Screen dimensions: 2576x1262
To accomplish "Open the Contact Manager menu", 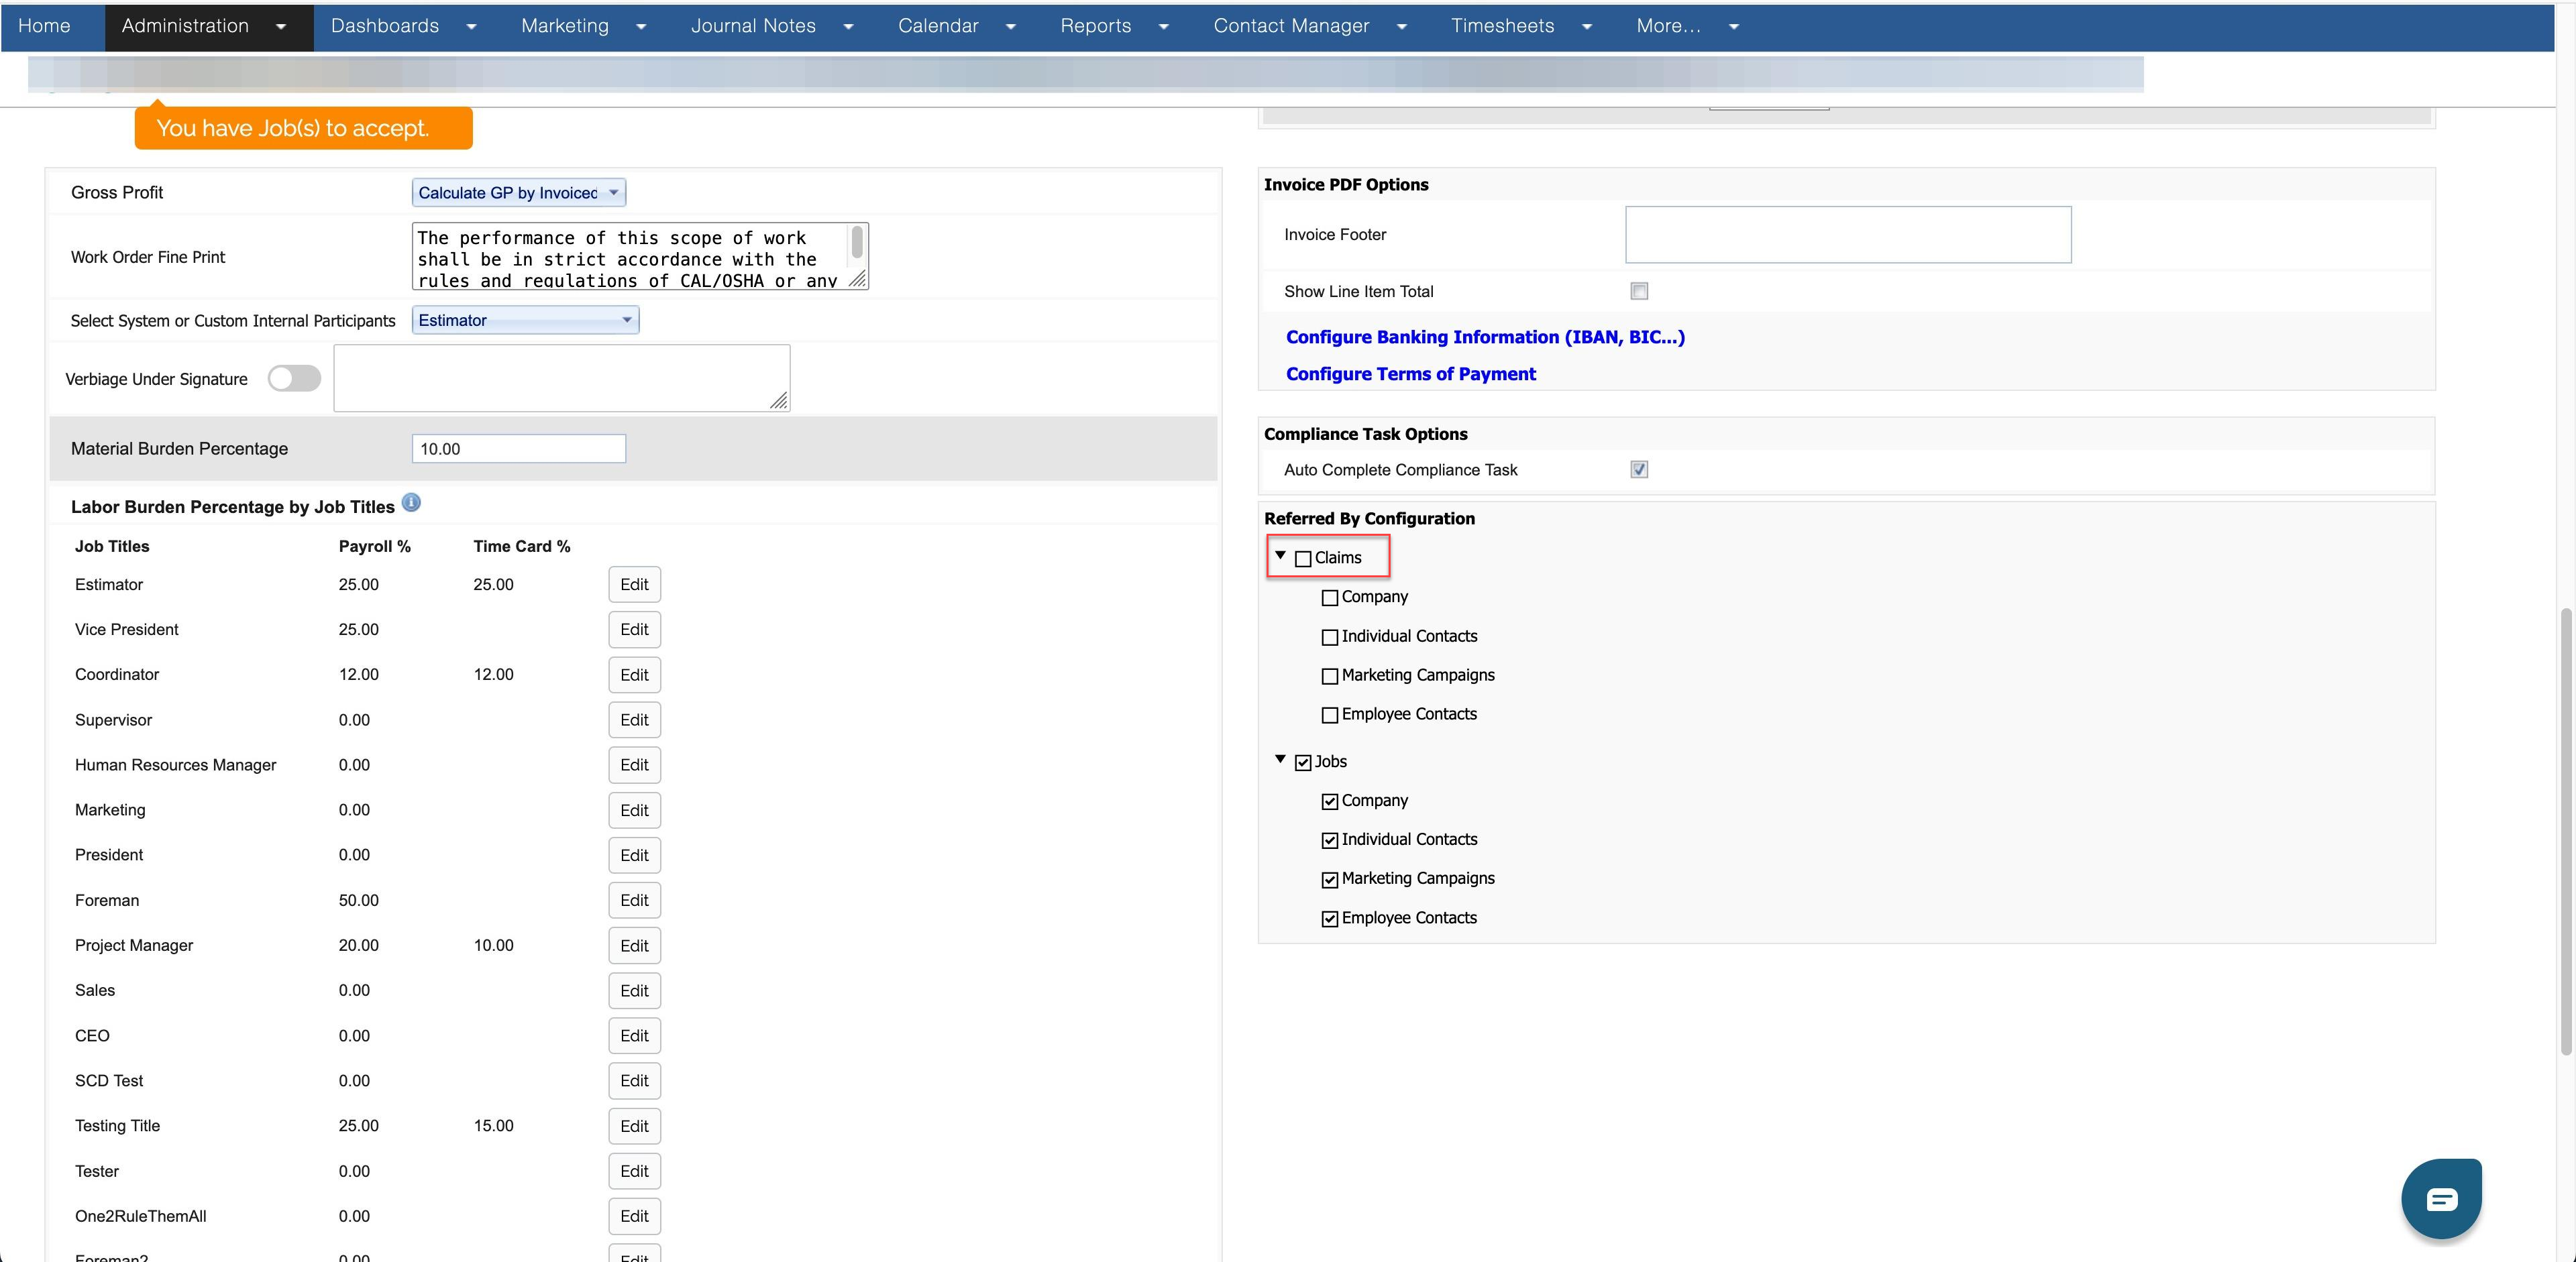I will (1291, 26).
